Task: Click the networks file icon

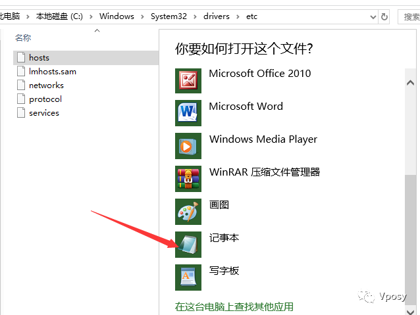Action: pyautogui.click(x=21, y=85)
